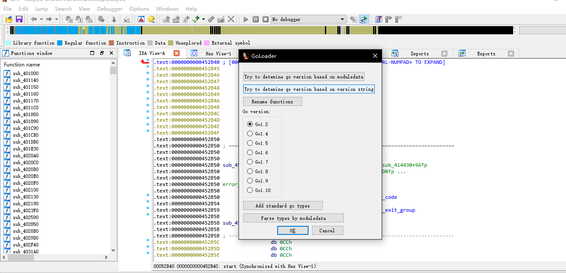Click the asterisk array icon
Viewport: 566px width, 273px height.
coord(211,19)
